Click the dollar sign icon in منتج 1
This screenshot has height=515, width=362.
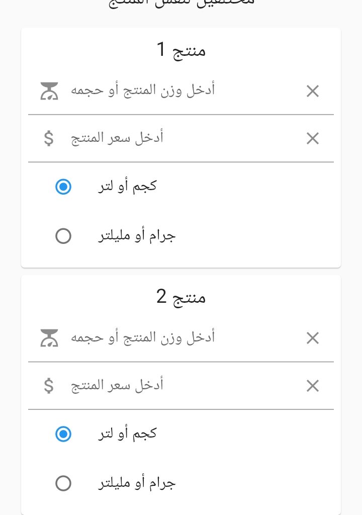tap(49, 138)
